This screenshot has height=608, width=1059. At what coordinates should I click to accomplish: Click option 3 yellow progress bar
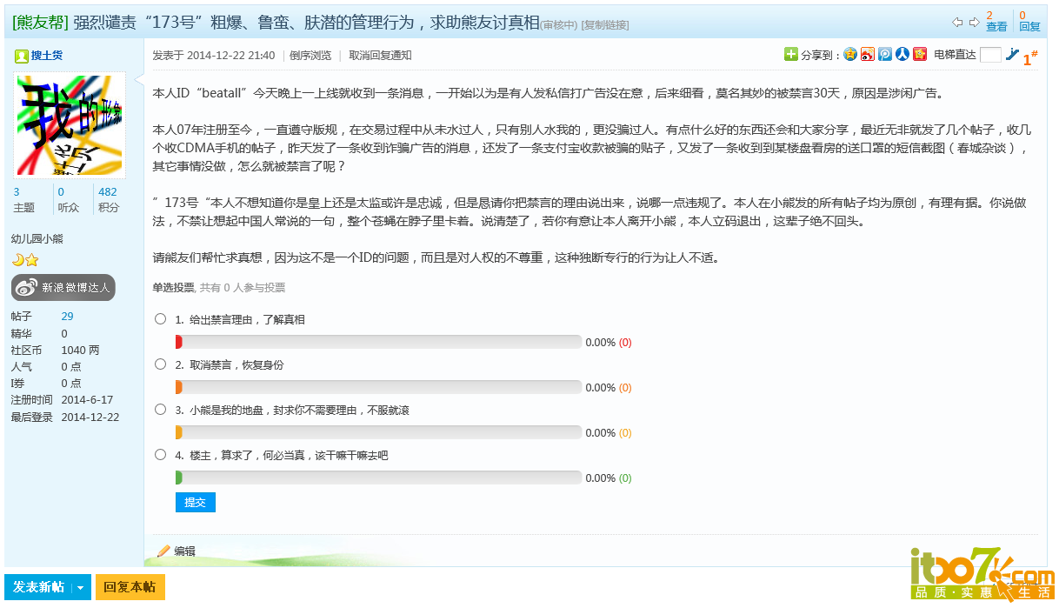(378, 432)
